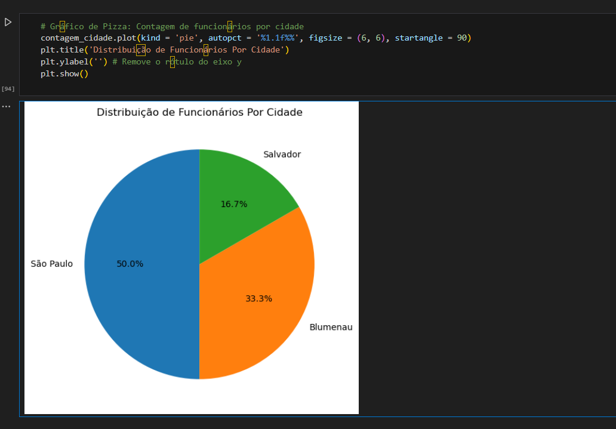
Task: Click the Salvador label on chart
Action: click(x=282, y=155)
